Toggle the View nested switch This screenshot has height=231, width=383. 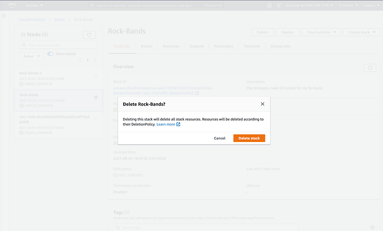[x=50, y=54]
